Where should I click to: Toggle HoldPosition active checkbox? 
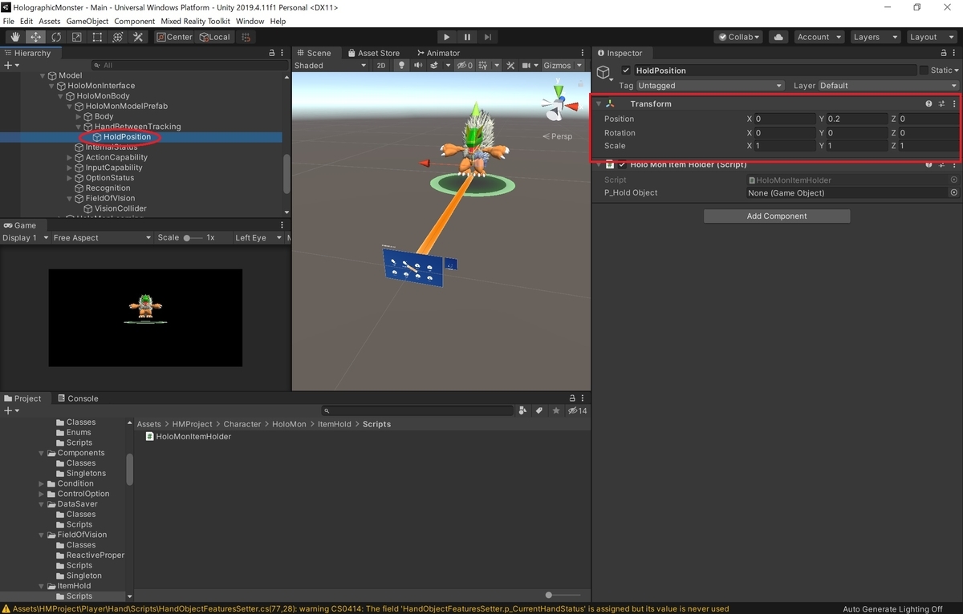click(x=626, y=71)
